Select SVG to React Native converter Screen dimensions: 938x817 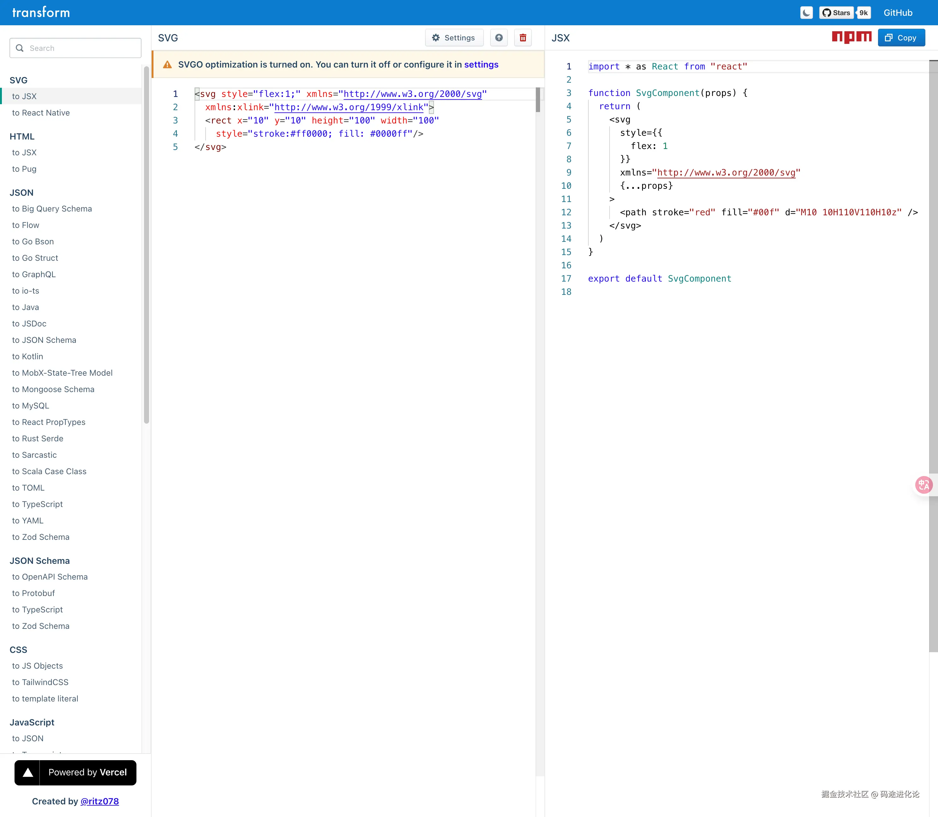41,113
